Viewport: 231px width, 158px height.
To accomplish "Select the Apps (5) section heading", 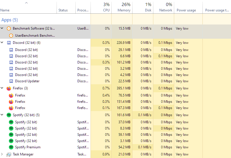I will point(10,20).
